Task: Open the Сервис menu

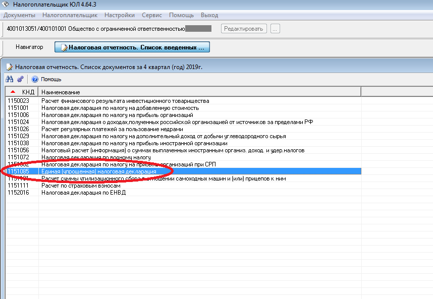Action: pos(151,15)
